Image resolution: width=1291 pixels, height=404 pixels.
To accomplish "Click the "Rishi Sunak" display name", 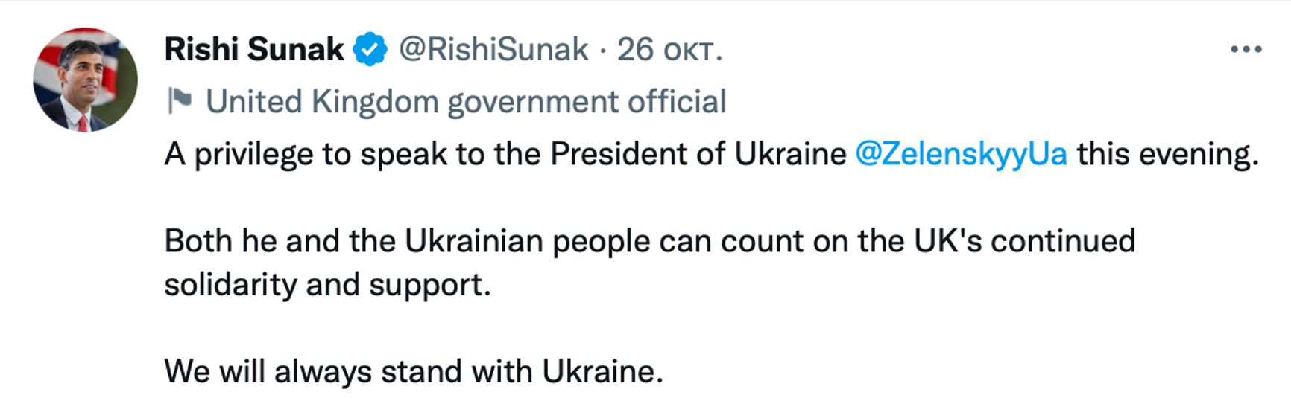I will click(253, 50).
